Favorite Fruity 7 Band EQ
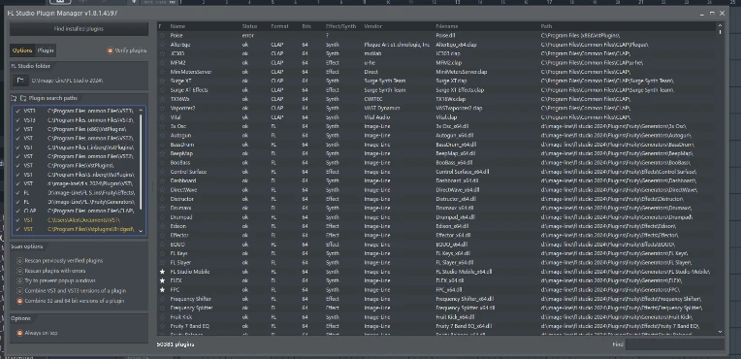This screenshot has width=741, height=359. (163, 326)
